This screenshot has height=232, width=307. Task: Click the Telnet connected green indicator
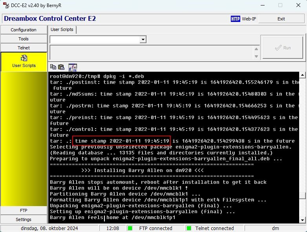189,228
